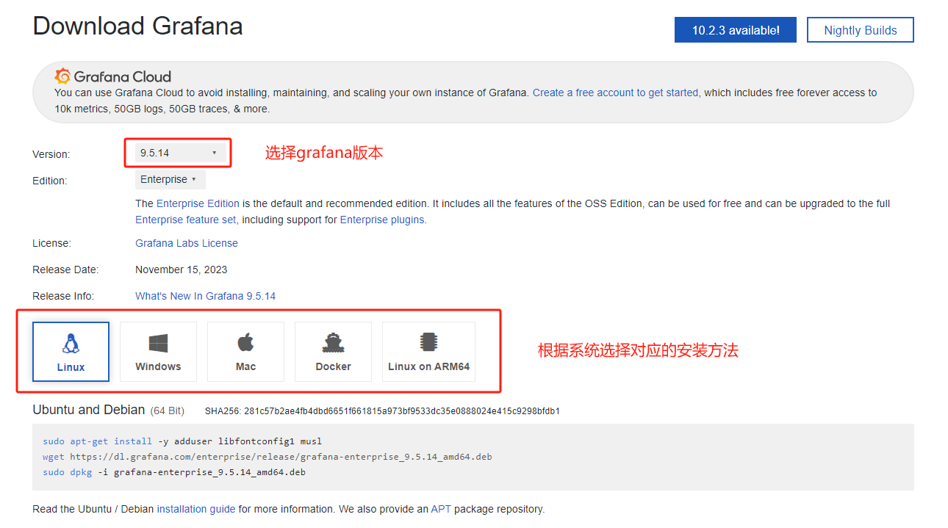This screenshot has width=948, height=528.
Task: Choose the Linux on ARM64 chip icon
Action: (x=428, y=343)
